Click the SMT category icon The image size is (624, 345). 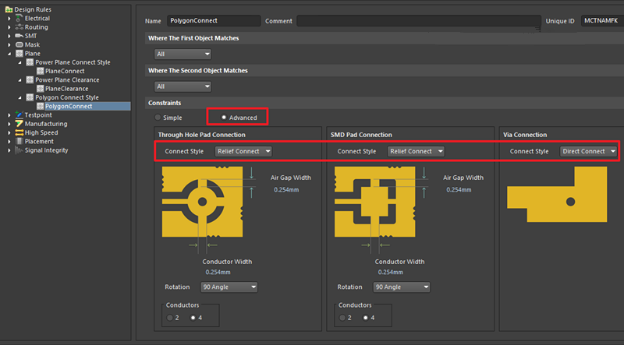pos(19,36)
